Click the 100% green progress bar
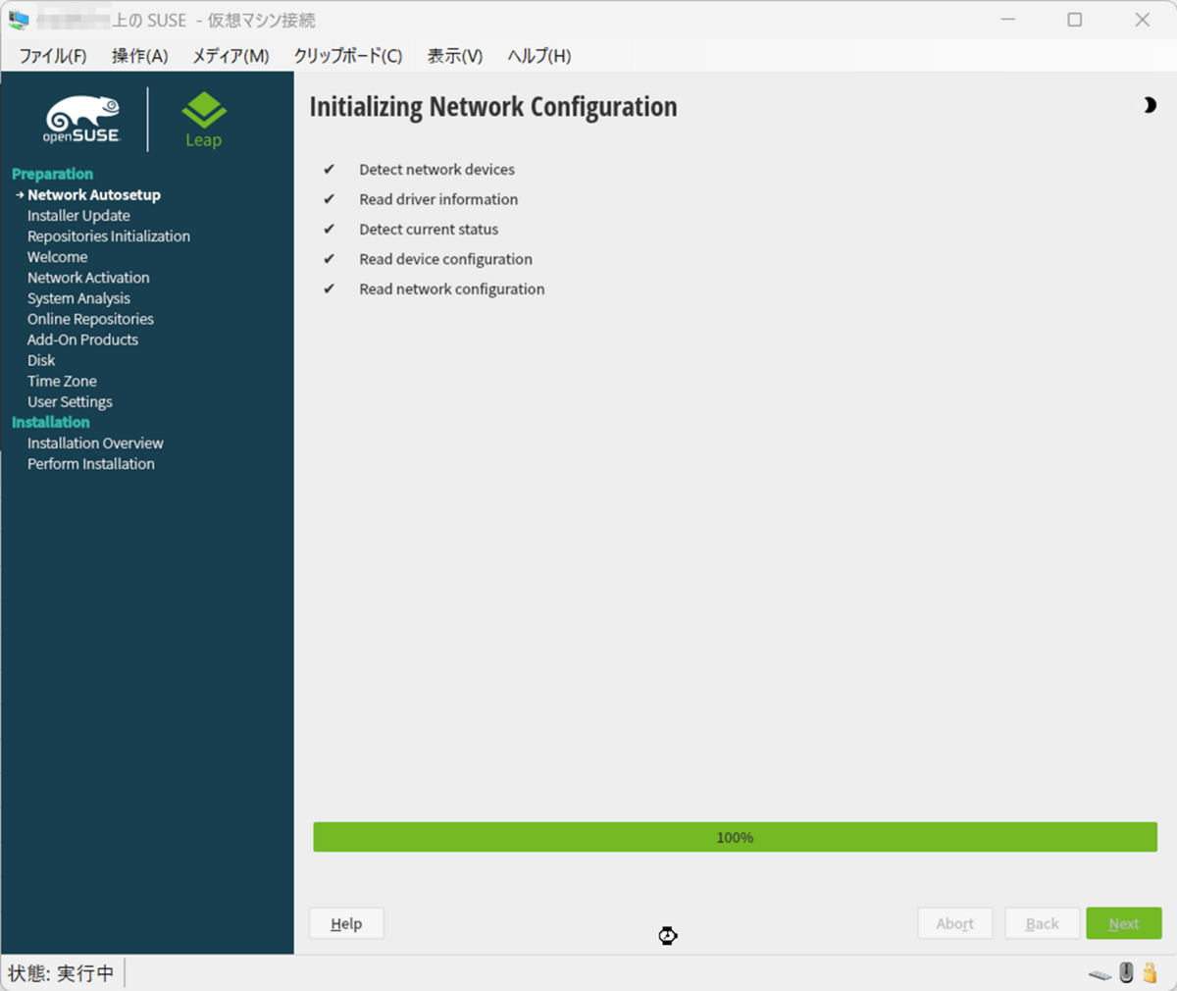Screen dimensions: 1177x991 [x=735, y=837]
